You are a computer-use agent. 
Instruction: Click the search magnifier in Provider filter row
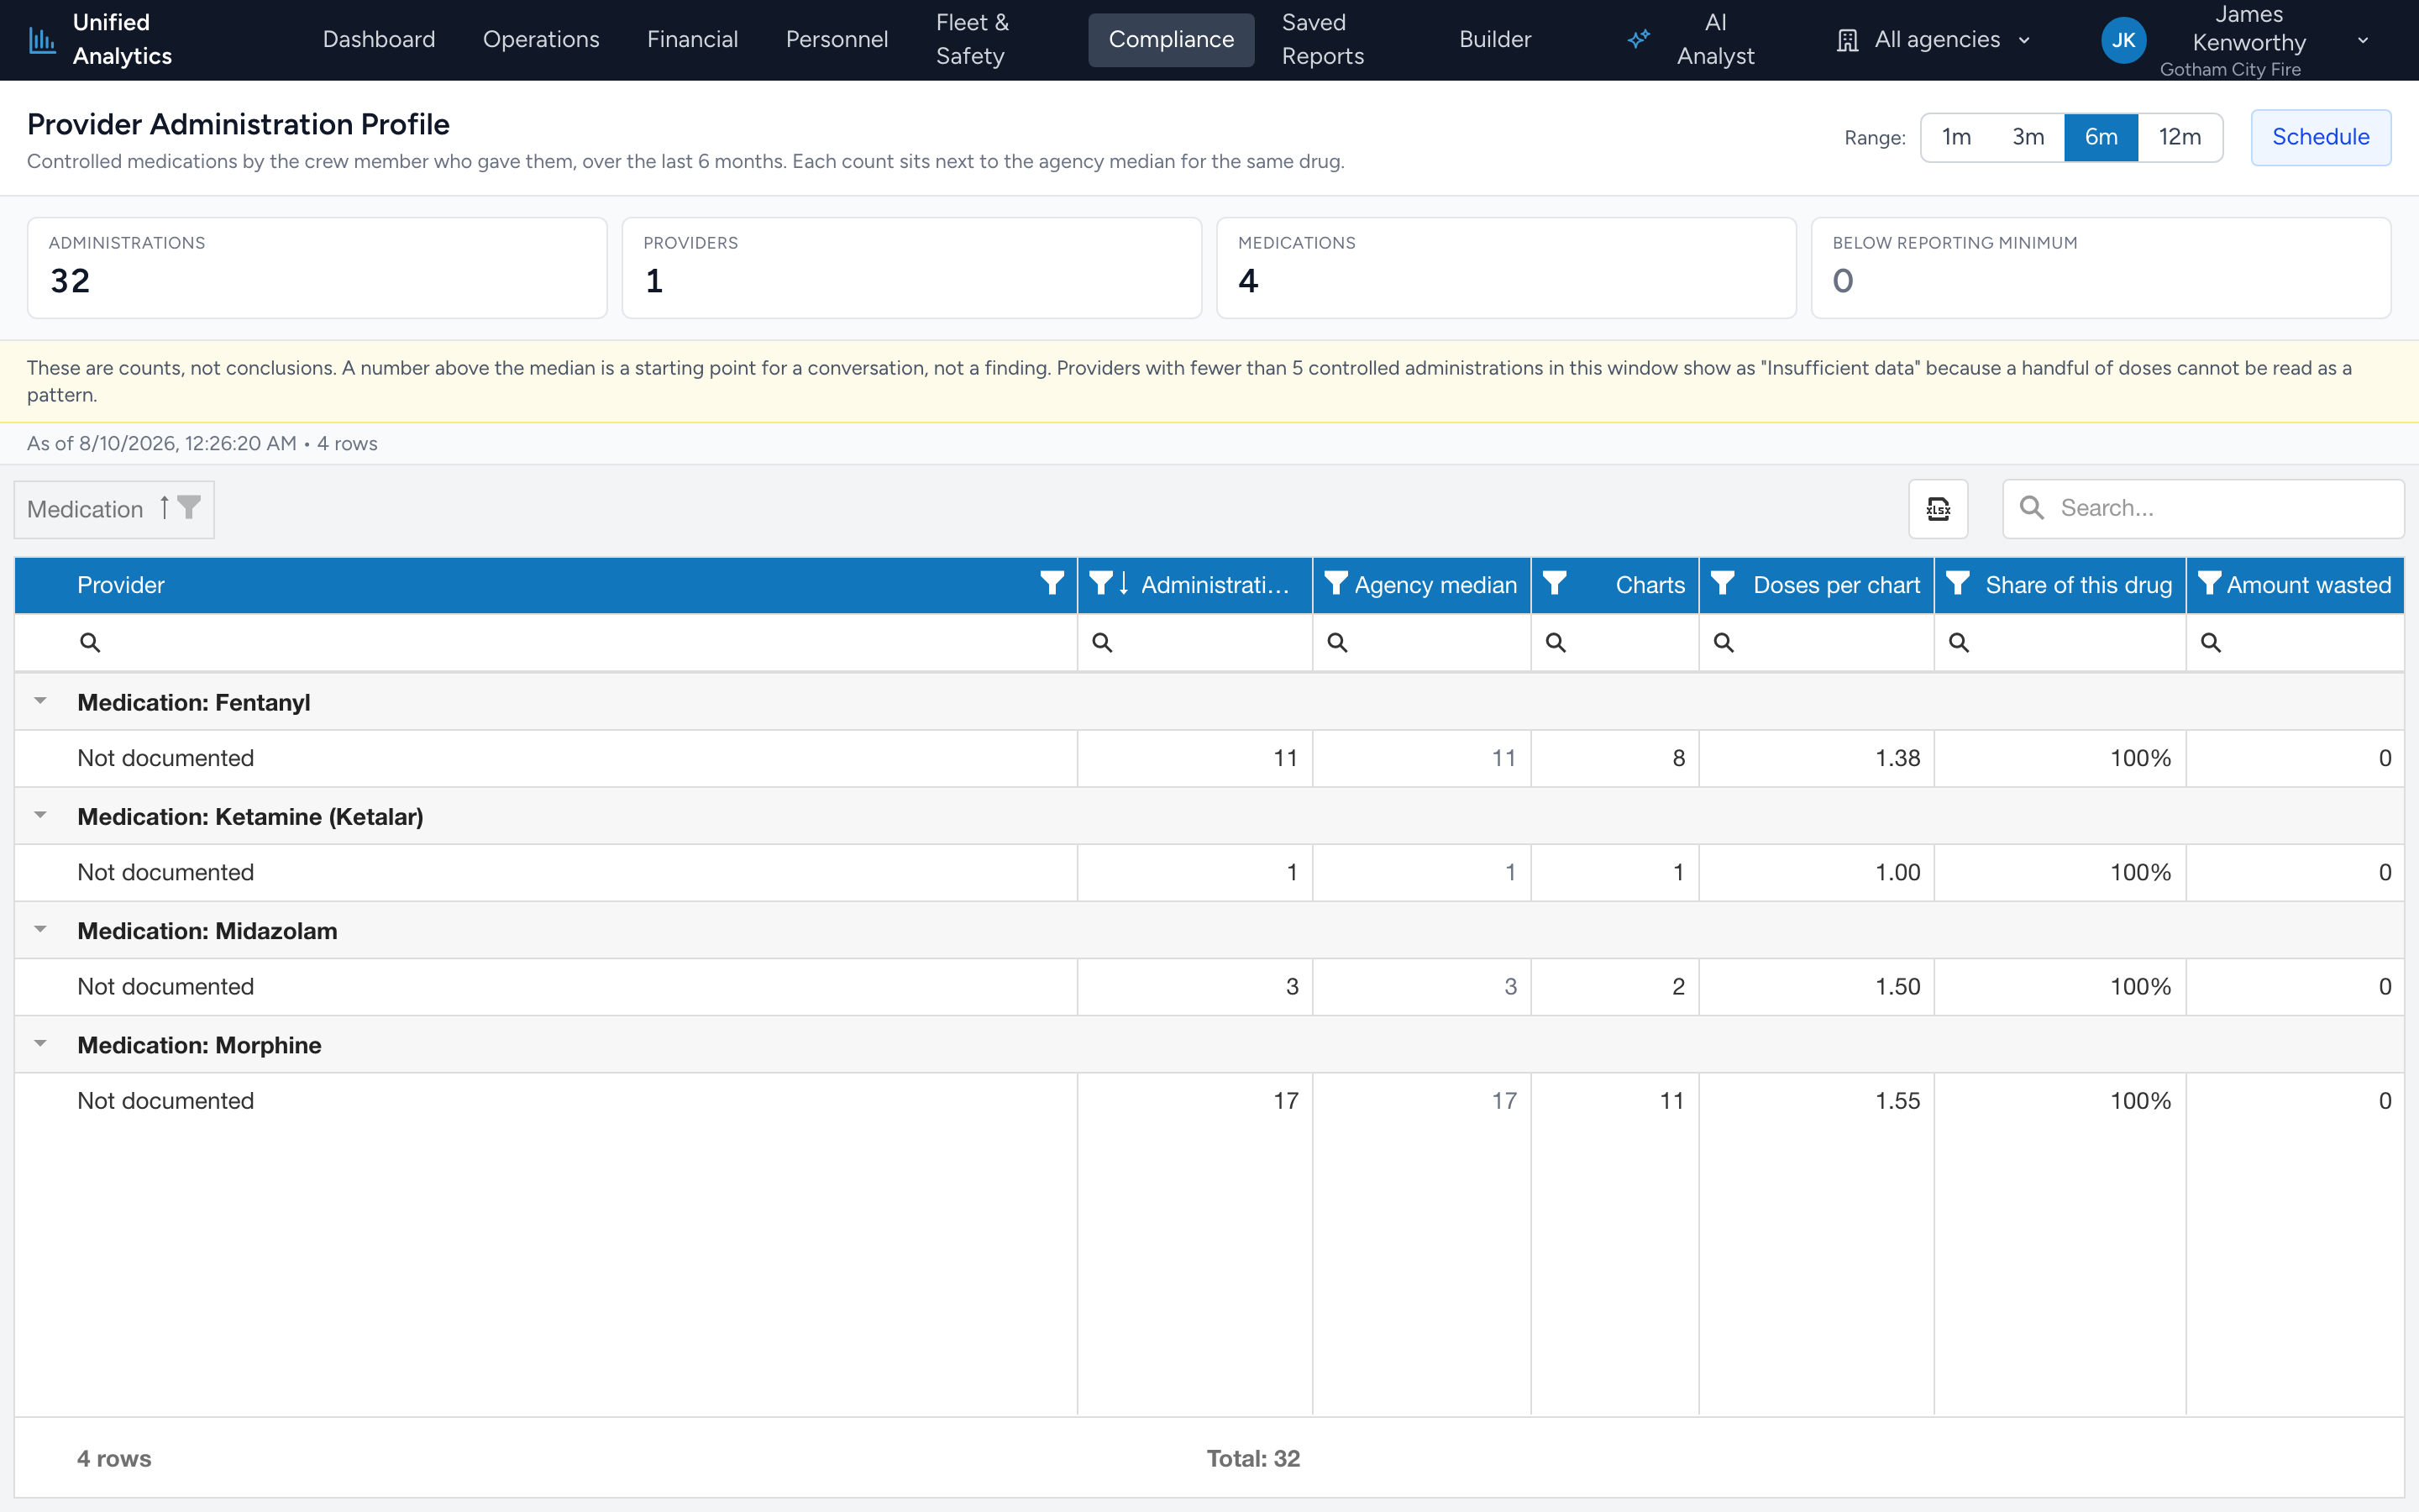pos(90,642)
